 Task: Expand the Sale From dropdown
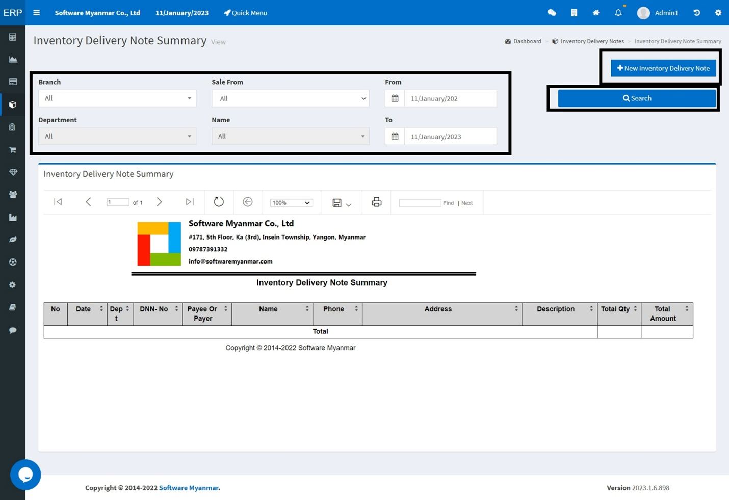click(291, 98)
